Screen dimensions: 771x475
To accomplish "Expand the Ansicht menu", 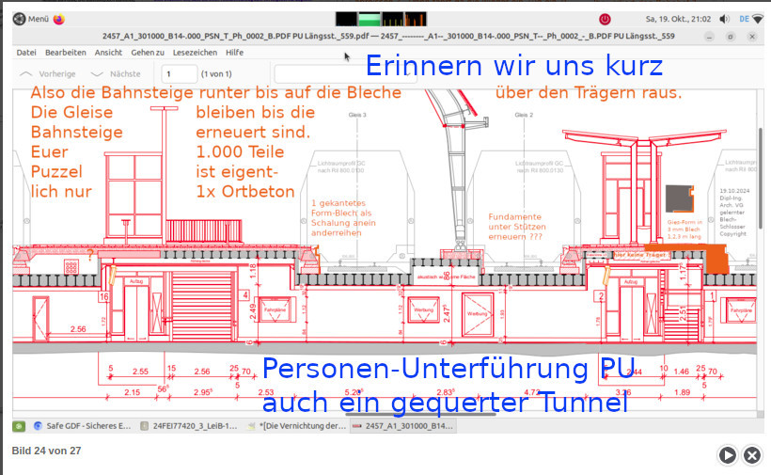I will pos(108,53).
